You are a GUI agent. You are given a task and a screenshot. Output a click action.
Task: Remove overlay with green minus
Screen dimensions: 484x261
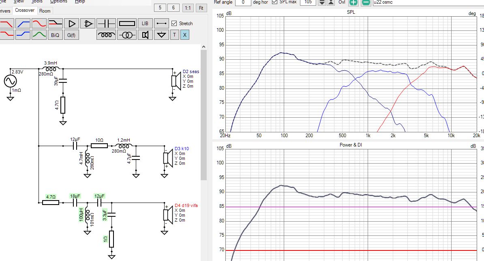[366, 2]
